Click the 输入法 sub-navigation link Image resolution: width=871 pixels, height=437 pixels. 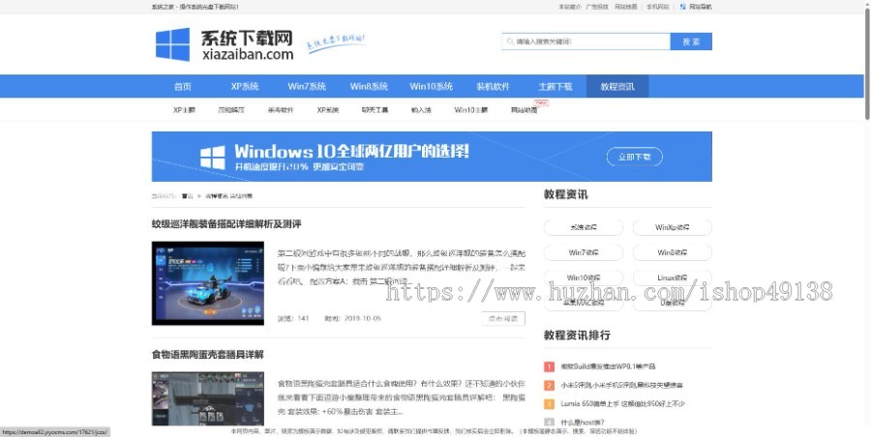[421, 110]
